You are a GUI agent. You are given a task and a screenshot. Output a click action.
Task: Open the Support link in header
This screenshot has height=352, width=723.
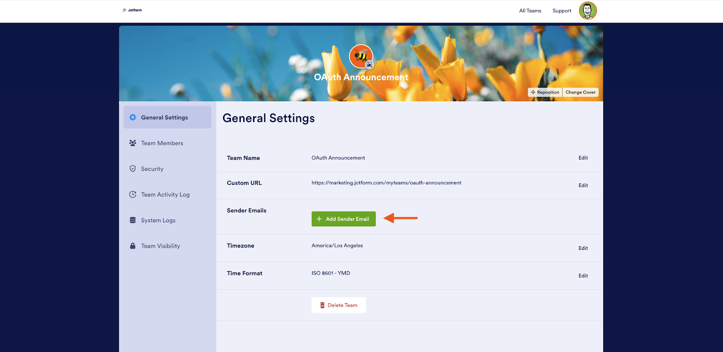(562, 11)
